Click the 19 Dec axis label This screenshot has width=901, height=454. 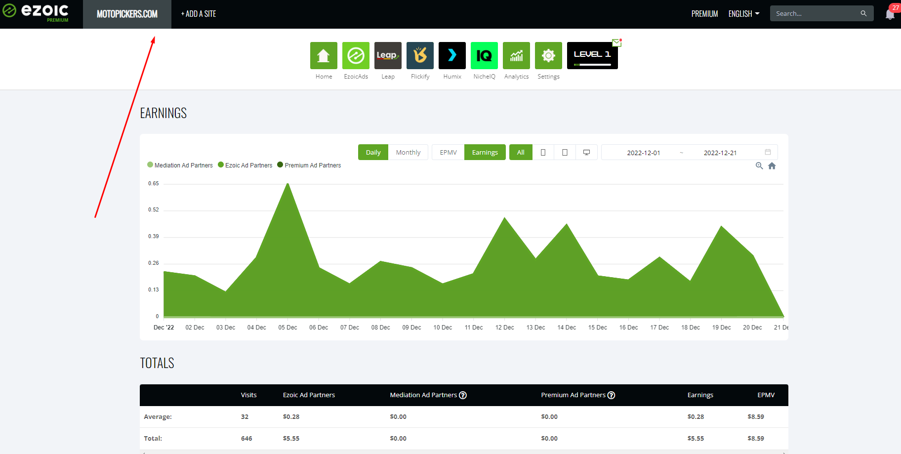(721, 328)
